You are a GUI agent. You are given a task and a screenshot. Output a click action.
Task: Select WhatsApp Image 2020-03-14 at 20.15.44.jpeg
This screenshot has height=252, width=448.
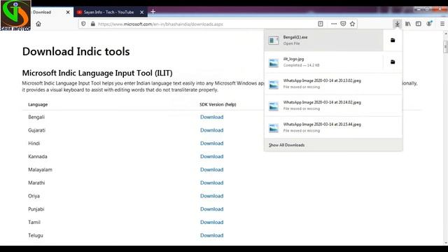[x=333, y=127]
